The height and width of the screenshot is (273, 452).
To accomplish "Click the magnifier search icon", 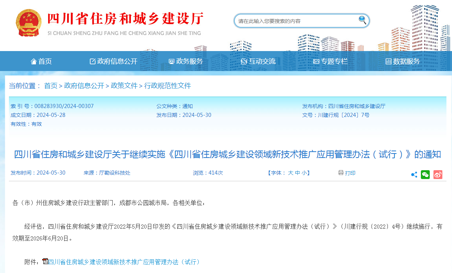I will coord(362,20).
